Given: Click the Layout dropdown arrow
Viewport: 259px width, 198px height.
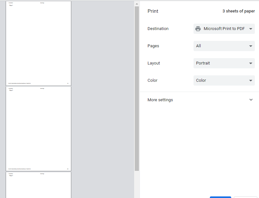Looking at the screenshot, I should point(251,63).
